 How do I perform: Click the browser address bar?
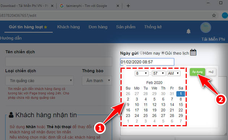coord(105,16)
